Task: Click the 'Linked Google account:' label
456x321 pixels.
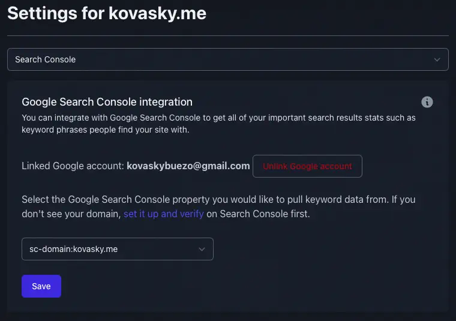Action: click(x=73, y=166)
